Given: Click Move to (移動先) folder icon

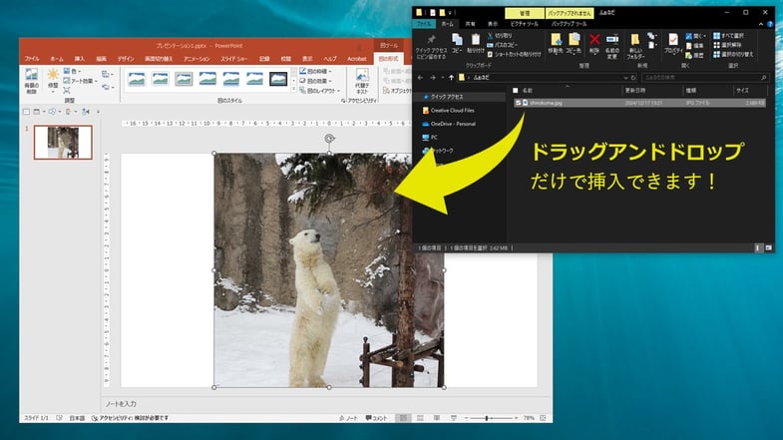Looking at the screenshot, I should coord(556,43).
